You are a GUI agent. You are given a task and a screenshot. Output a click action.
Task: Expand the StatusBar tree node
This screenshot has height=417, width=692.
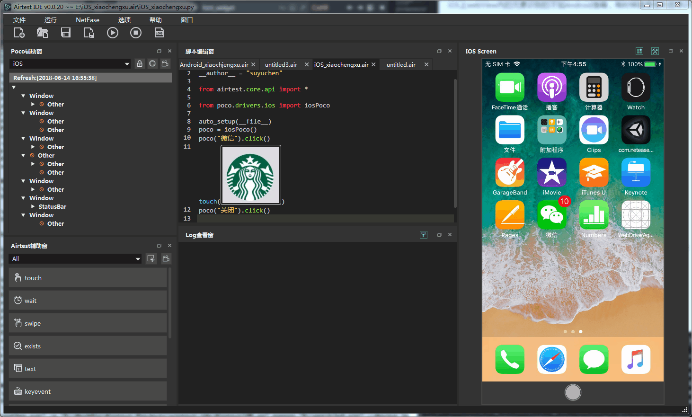(33, 207)
